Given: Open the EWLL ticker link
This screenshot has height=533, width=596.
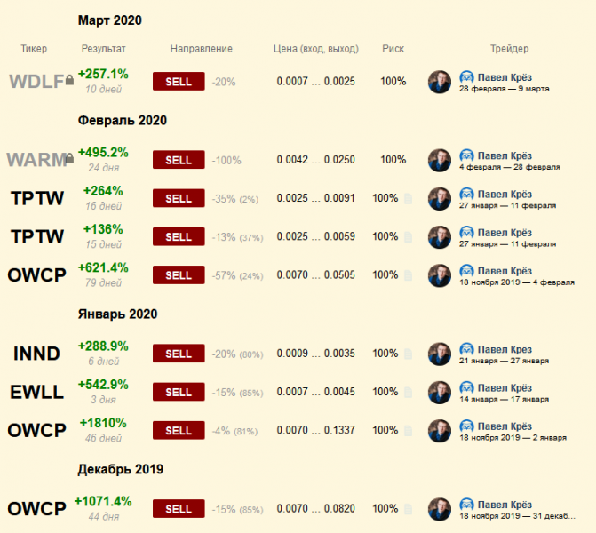Looking at the screenshot, I should 37,393.
